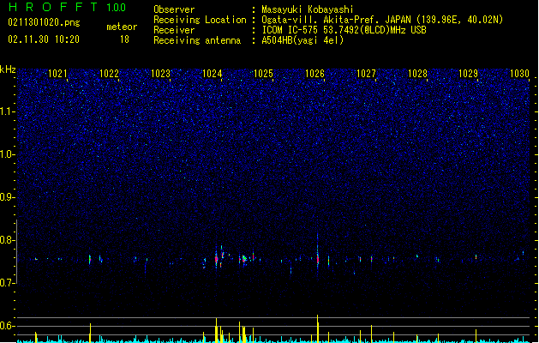
Task: Click the 1029 time axis marker
Action: (468, 74)
